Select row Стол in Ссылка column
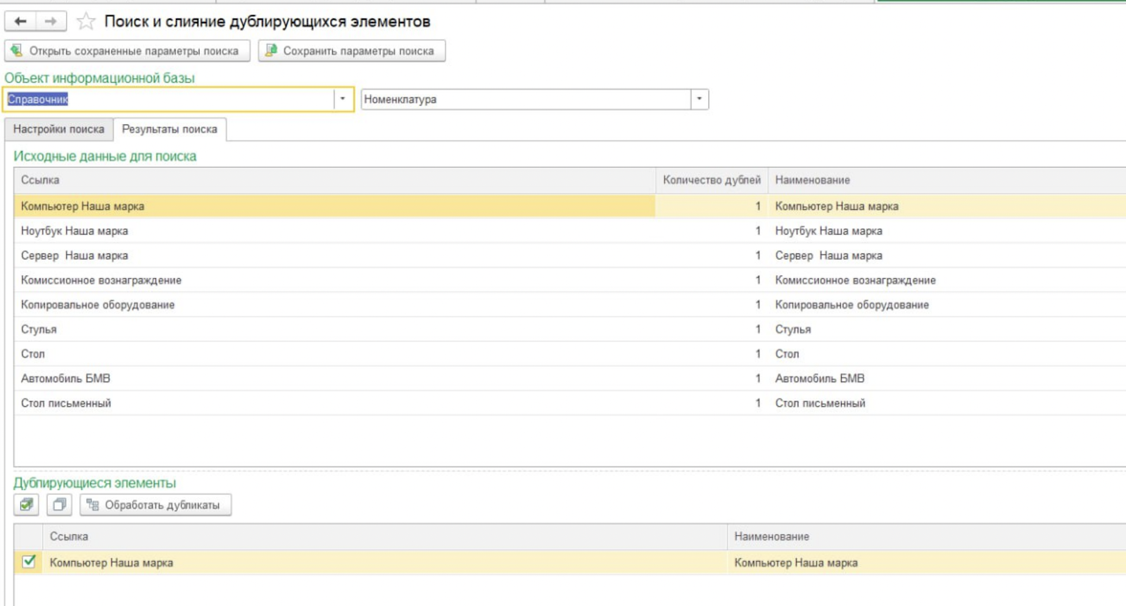Viewport: 1126px width, 606px height. coord(334,354)
